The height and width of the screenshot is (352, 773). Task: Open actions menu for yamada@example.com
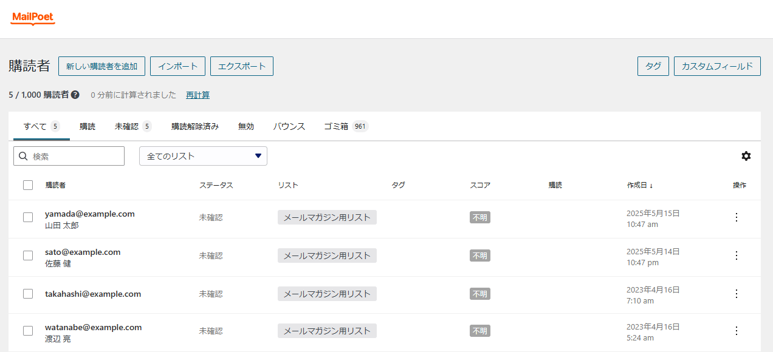click(x=737, y=217)
